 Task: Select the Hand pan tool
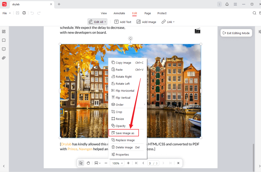[x=88, y=163]
